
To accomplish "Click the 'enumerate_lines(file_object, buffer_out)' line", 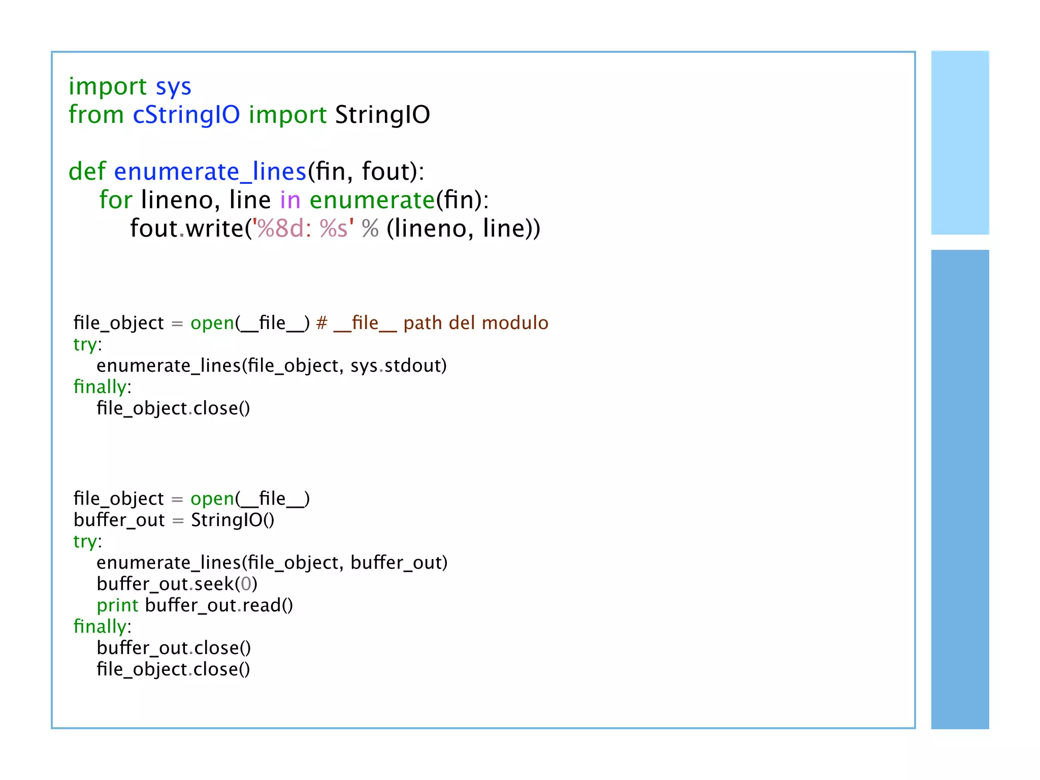I will pos(272,563).
